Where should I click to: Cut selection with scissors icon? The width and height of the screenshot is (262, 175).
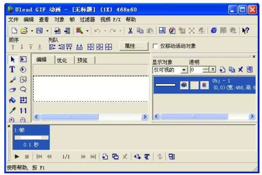coord(130,31)
